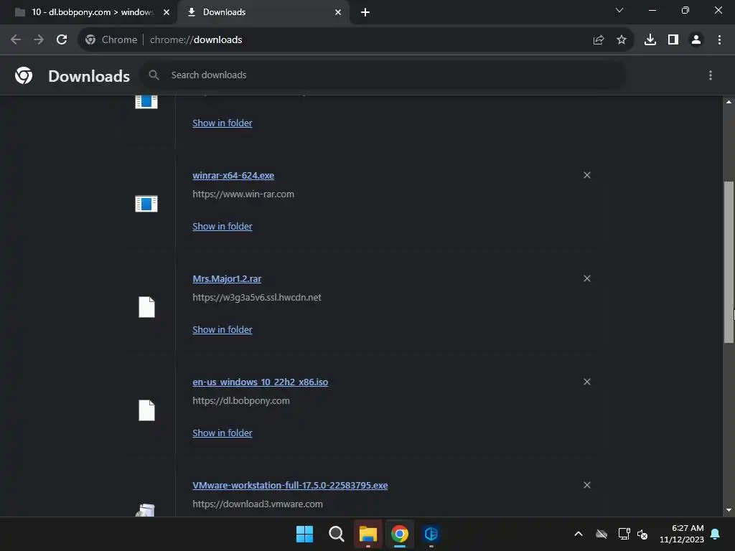Click the Chrome site info chip

click(111, 40)
